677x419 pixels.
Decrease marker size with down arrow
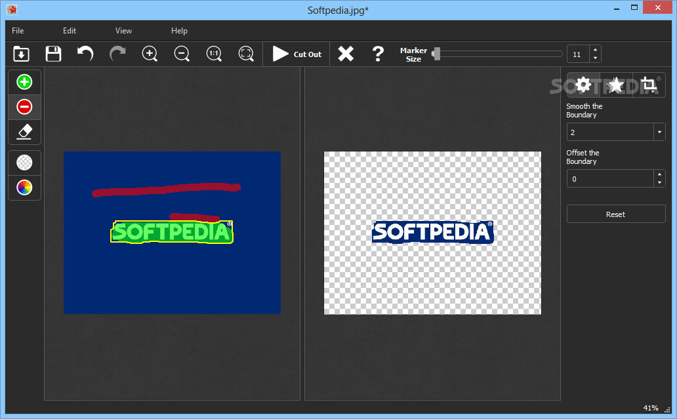tap(596, 58)
